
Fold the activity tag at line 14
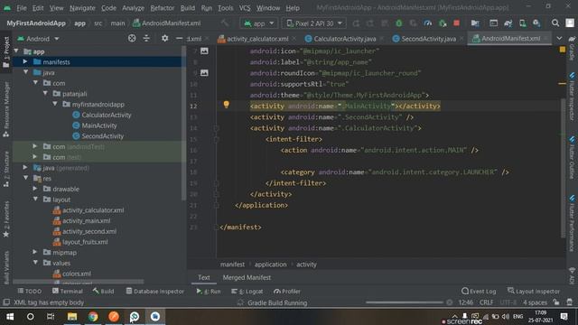point(217,128)
